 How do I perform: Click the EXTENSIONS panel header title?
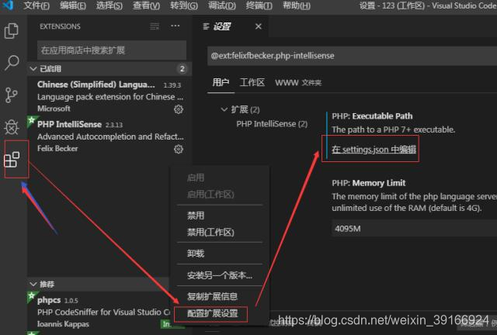pyautogui.click(x=60, y=26)
